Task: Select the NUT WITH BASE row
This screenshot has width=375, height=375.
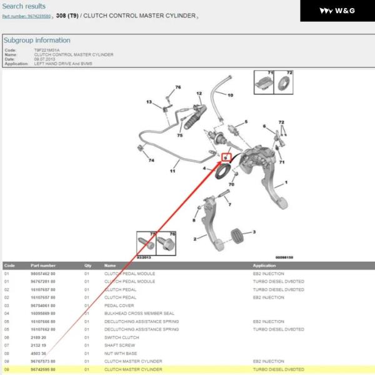Action: 187,353
